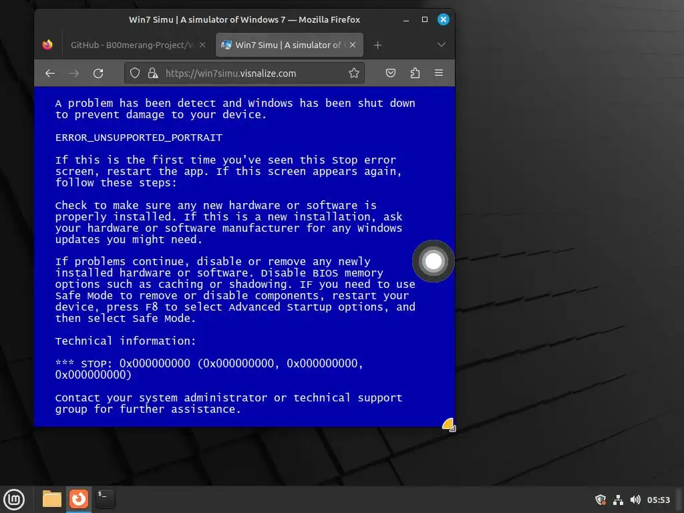Open the Terminal from the taskbar
684x513 pixels.
pyautogui.click(x=105, y=499)
